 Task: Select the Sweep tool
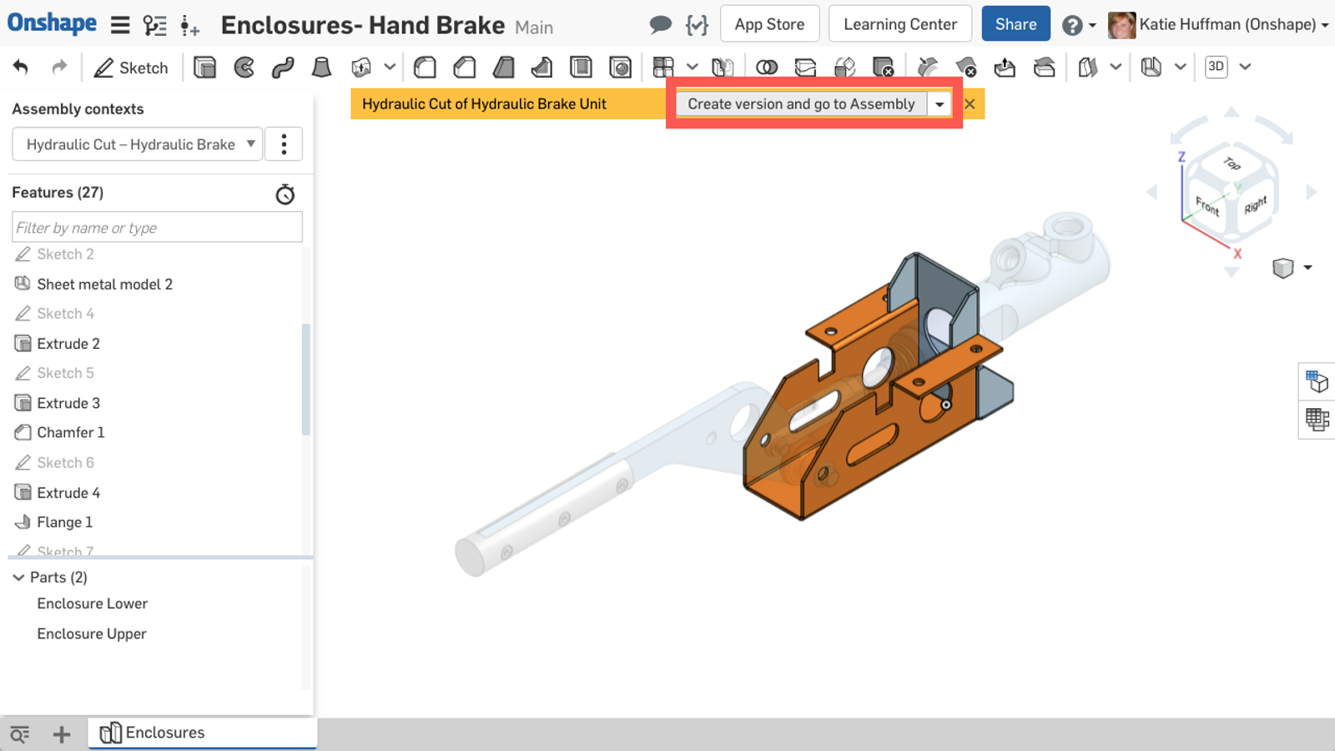283,68
